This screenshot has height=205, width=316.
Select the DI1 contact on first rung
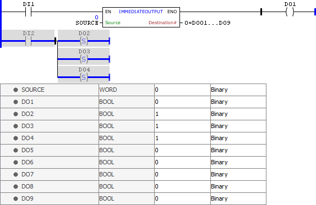(29, 12)
